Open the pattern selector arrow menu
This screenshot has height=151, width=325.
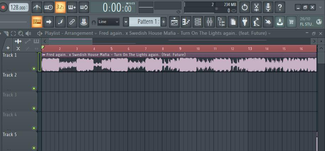pyautogui.click(x=126, y=22)
